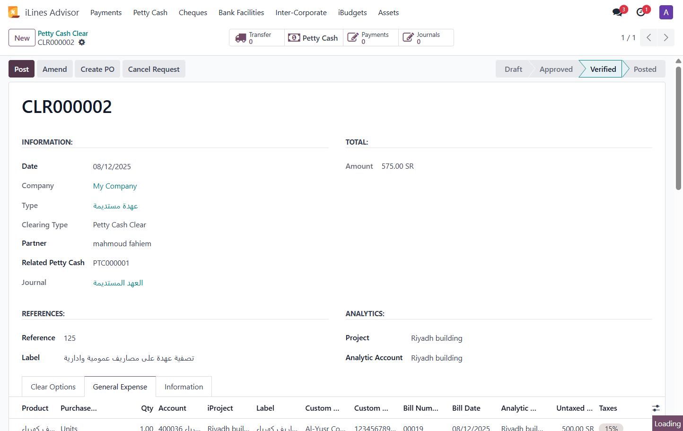This screenshot has height=431, width=683.
Task: Open the iBudgets menu
Action: (x=352, y=13)
